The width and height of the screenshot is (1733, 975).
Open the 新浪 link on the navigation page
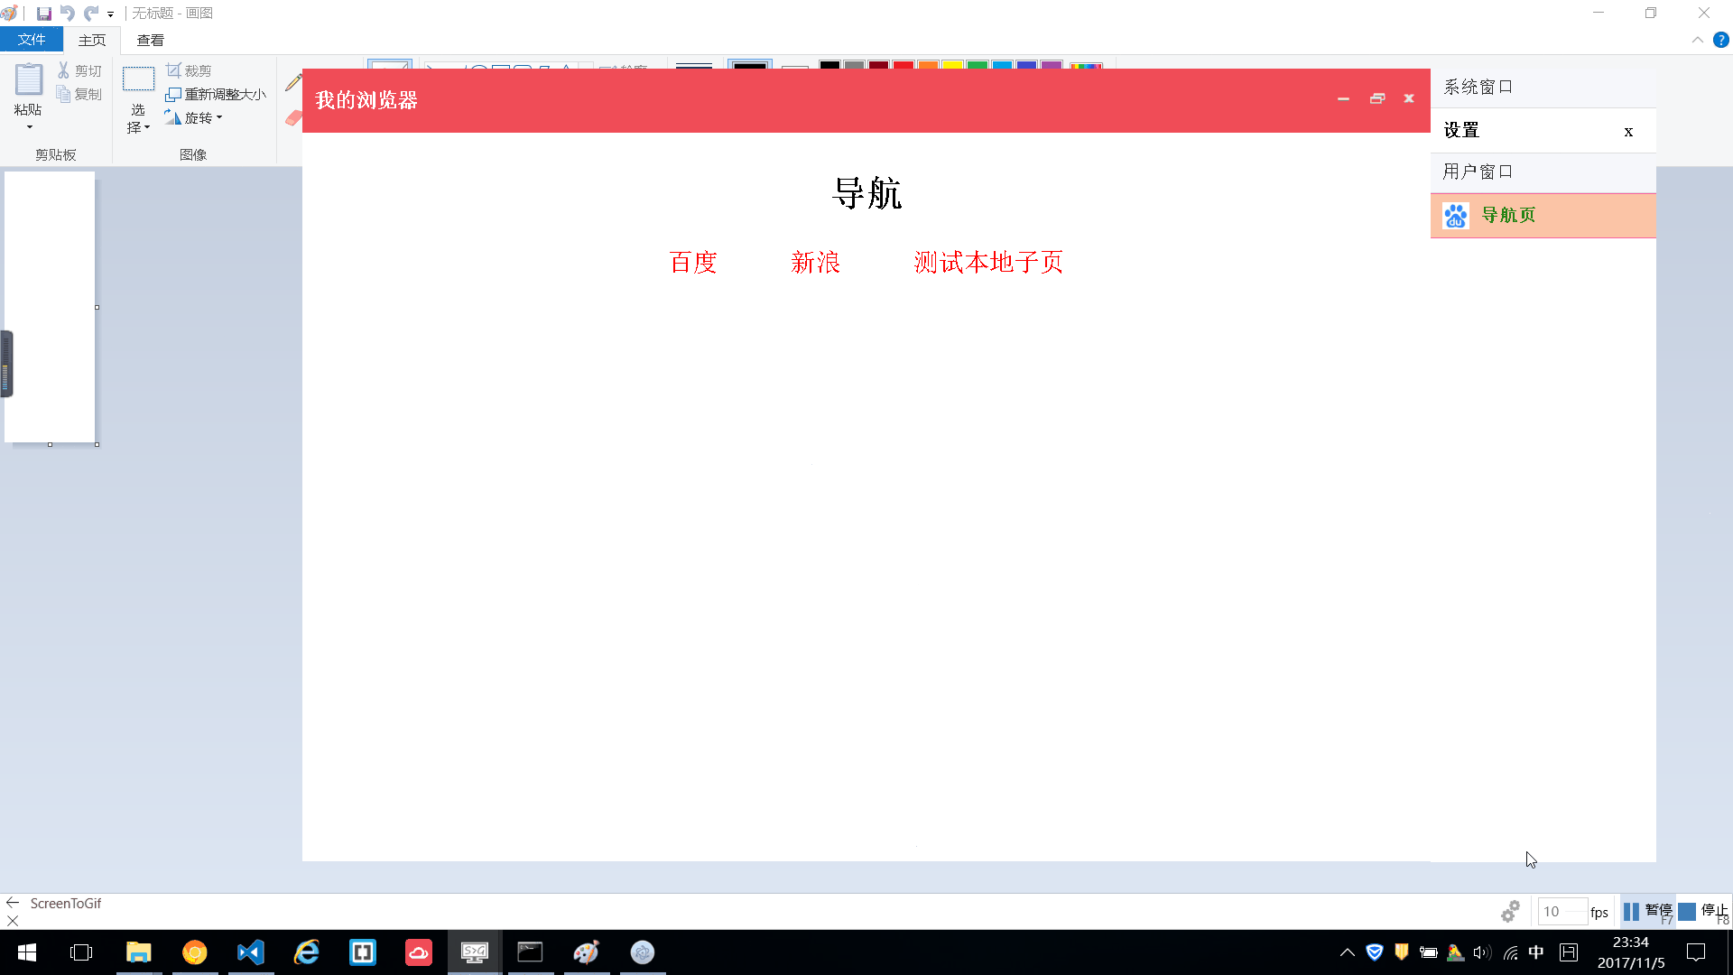pyautogui.click(x=816, y=262)
